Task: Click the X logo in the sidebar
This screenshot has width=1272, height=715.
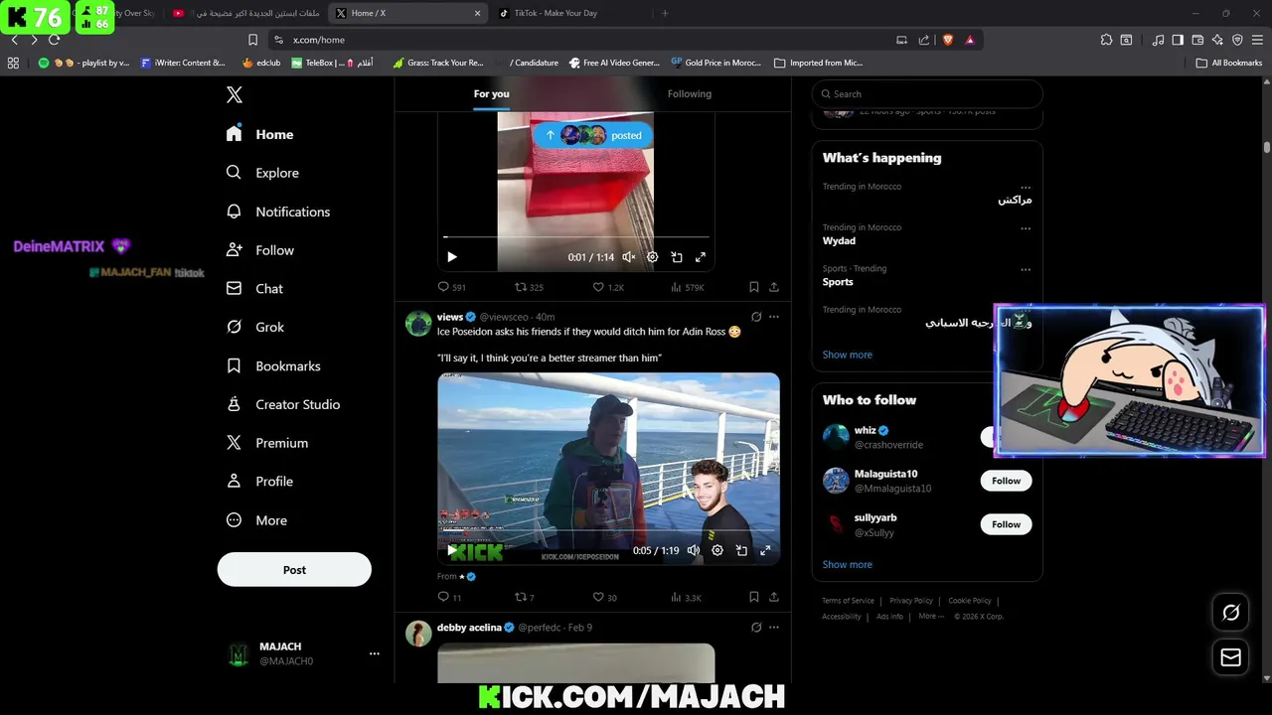Action: [x=235, y=94]
